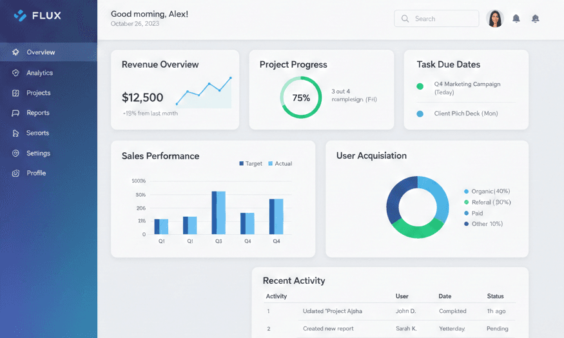Toggle the Organic legend entry in User Acquisition
Image resolution: width=564 pixels, height=338 pixels.
pos(487,192)
